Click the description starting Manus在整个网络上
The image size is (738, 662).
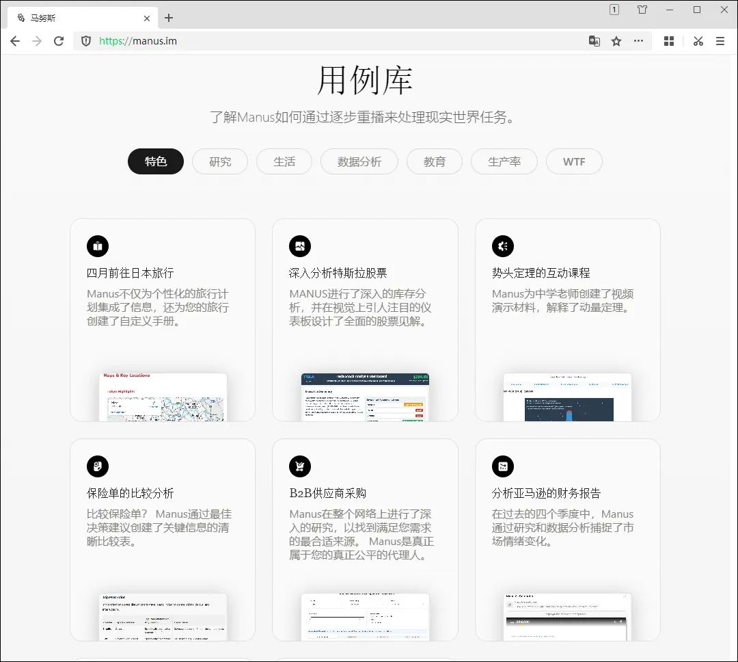[361, 534]
